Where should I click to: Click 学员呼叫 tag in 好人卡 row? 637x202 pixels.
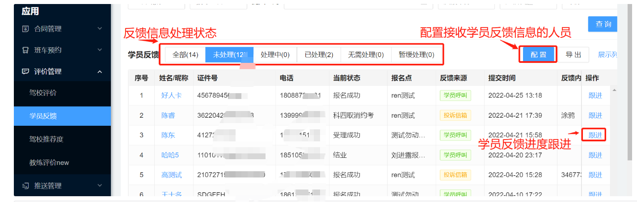(x=456, y=95)
